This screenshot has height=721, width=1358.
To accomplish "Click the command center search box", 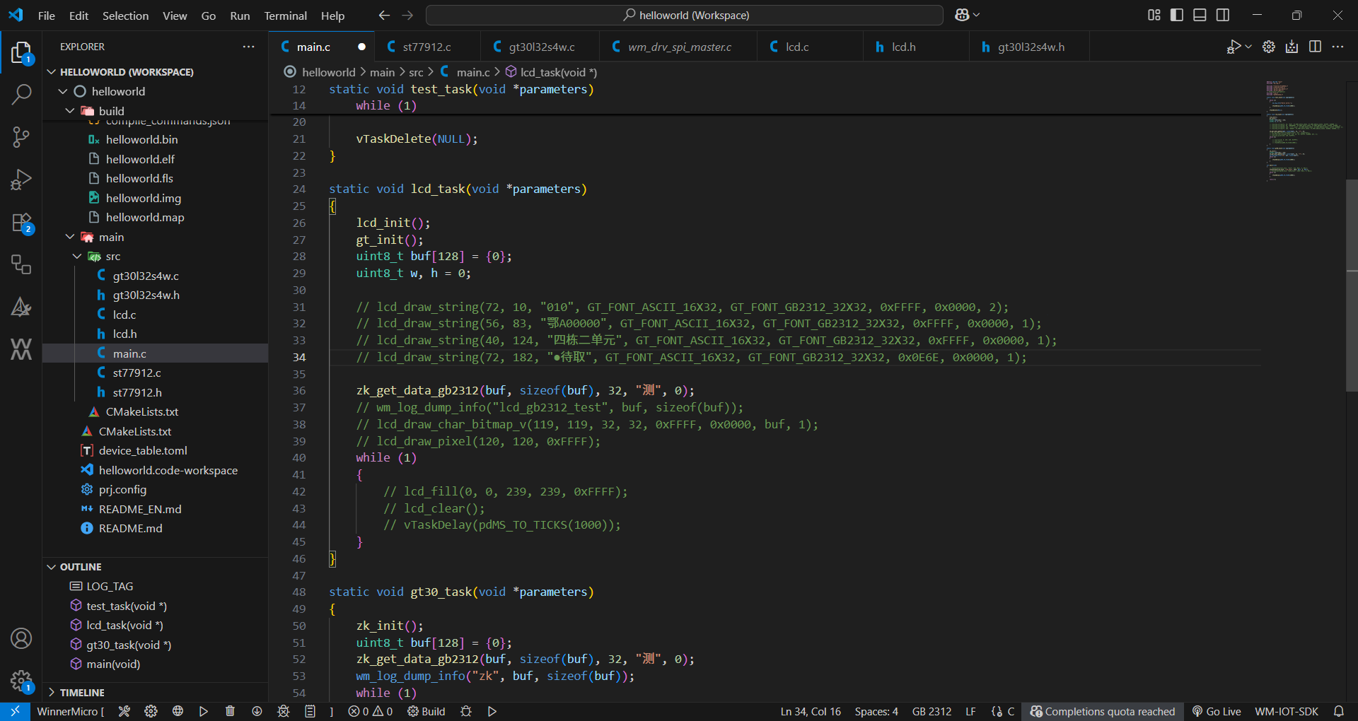I will pyautogui.click(x=685, y=15).
